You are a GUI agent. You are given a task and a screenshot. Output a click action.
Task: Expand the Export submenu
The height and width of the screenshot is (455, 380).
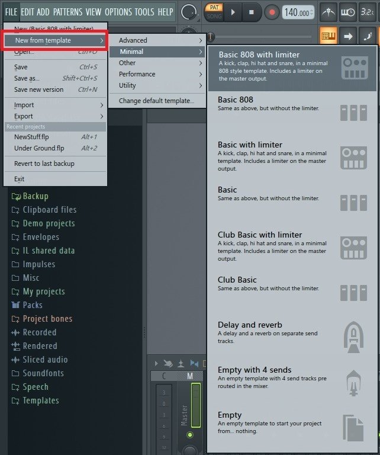pyautogui.click(x=55, y=116)
